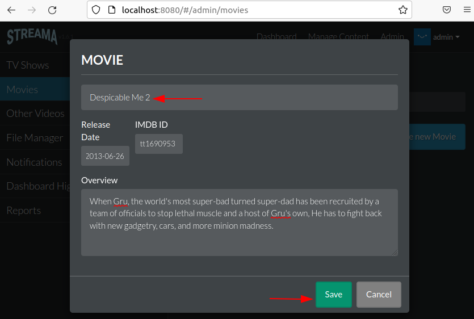474x319 pixels.
Task: Bookmark this page with the star icon
Action: point(402,10)
